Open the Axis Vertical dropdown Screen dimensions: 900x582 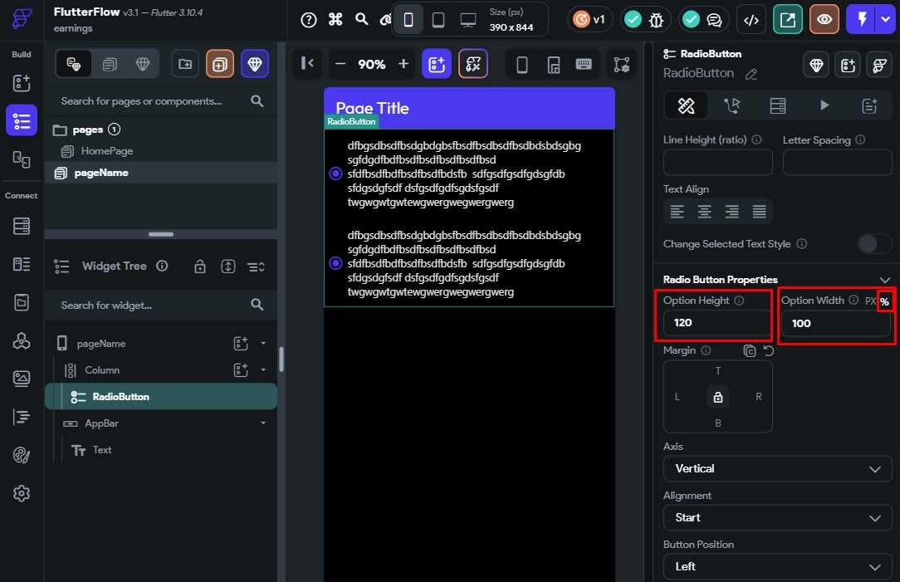tap(778, 469)
